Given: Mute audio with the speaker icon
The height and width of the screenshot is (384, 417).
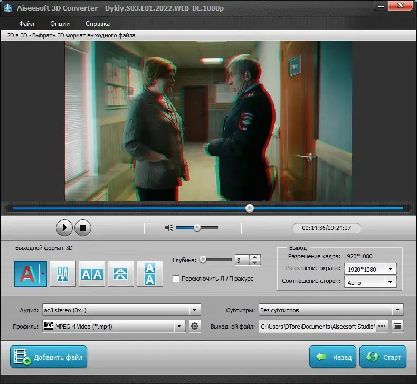Looking at the screenshot, I should click(x=168, y=228).
